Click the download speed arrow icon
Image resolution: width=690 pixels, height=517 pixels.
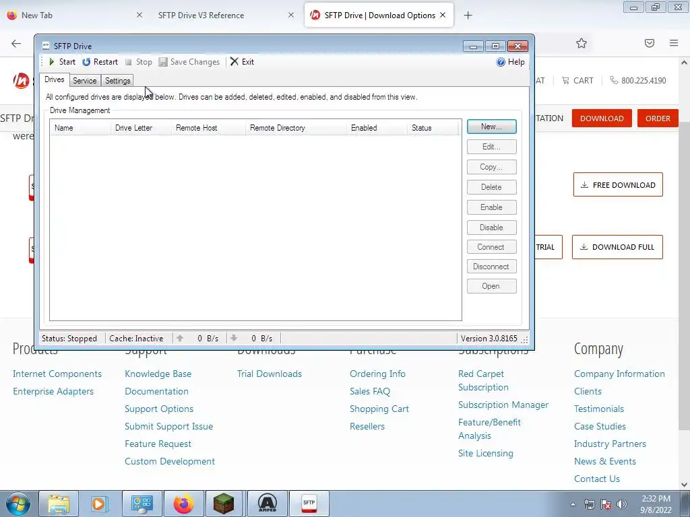[x=234, y=338]
